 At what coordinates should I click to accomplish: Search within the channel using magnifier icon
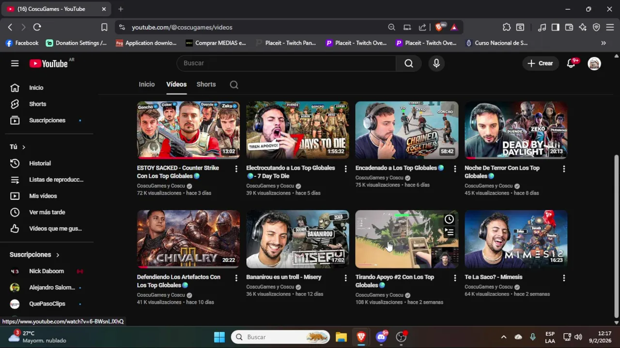234,85
